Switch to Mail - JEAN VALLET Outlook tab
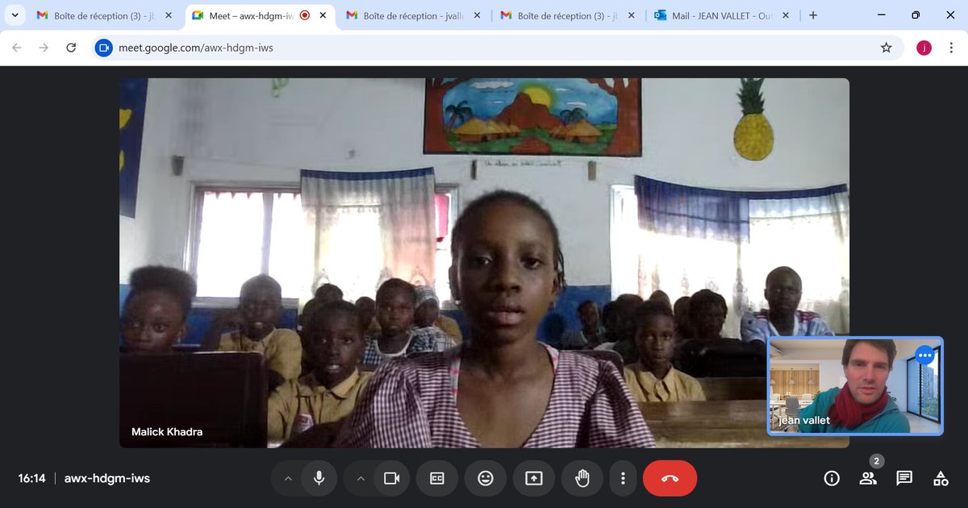 point(722,15)
